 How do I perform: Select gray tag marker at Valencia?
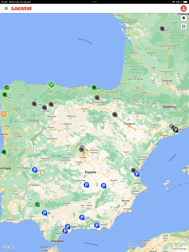[x=133, y=170]
